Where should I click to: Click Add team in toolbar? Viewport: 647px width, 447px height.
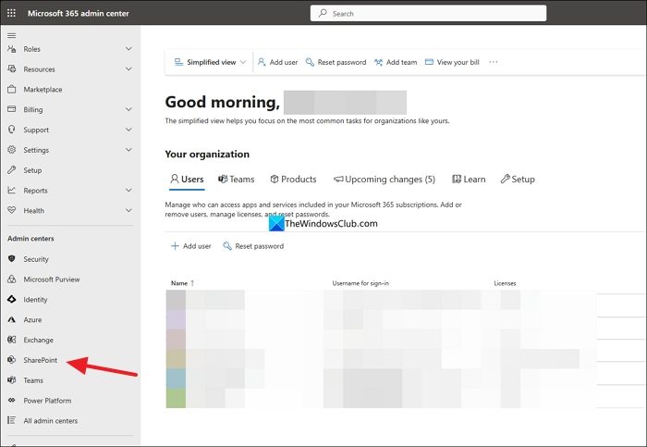click(396, 62)
